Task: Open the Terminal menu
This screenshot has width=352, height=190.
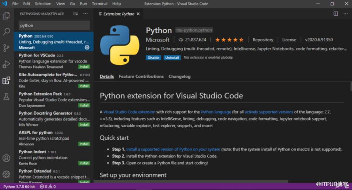Action: [99, 4]
